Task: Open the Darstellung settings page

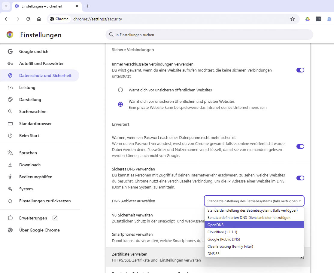Action: 30,100
